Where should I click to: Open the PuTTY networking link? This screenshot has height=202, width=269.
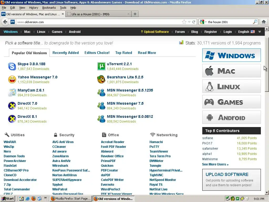(x=154, y=147)
